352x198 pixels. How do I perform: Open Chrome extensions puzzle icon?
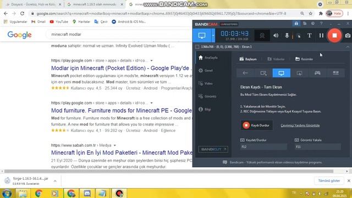click(x=321, y=13)
